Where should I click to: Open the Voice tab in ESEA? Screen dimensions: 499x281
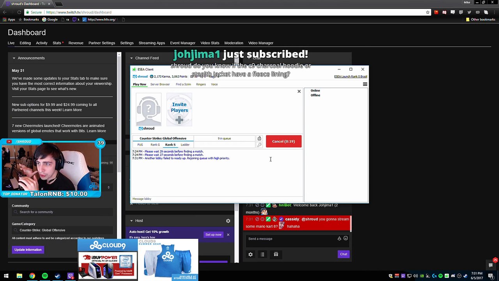coord(214,84)
